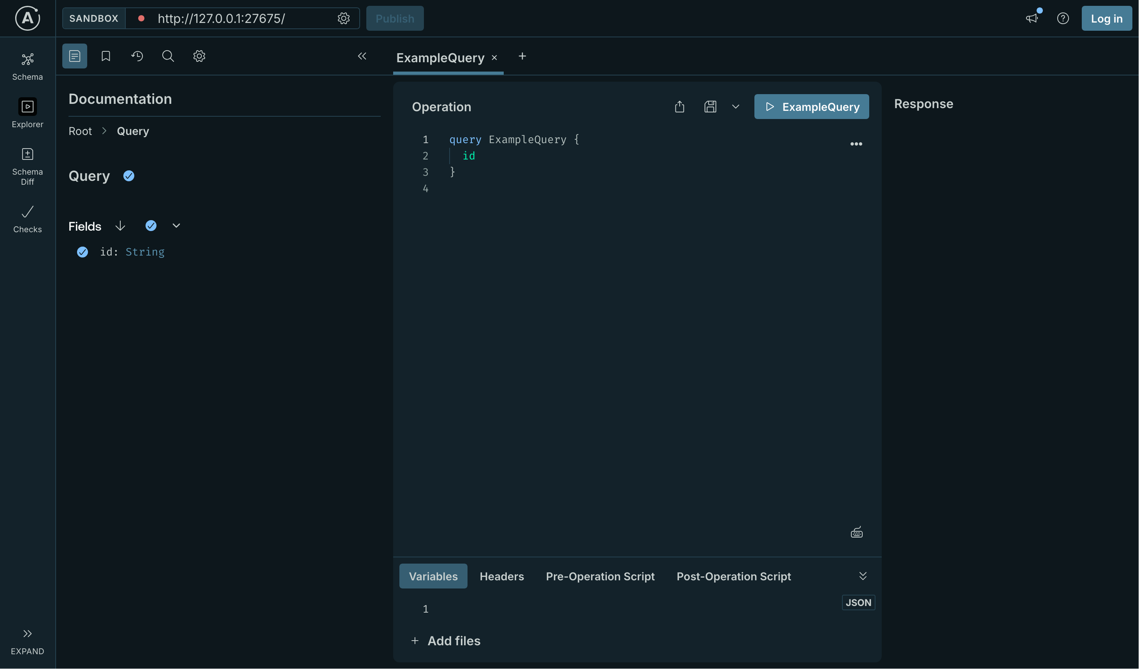Toggle the Query type checkmark
The width and height of the screenshot is (1139, 669).
coord(129,176)
